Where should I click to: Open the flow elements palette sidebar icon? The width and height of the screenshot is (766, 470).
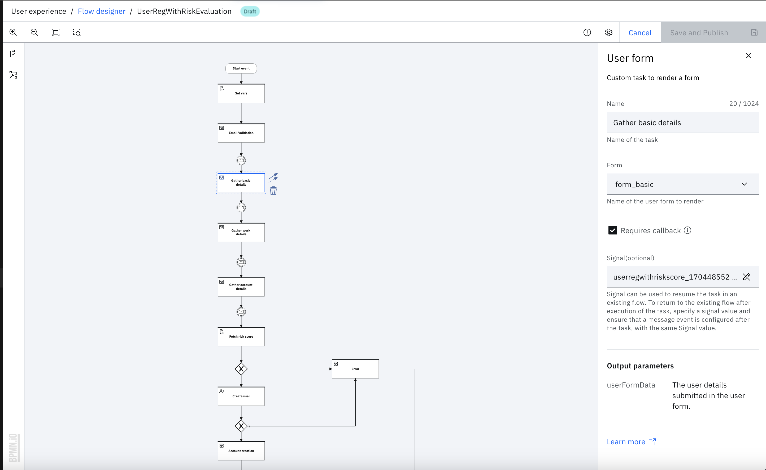pos(13,75)
